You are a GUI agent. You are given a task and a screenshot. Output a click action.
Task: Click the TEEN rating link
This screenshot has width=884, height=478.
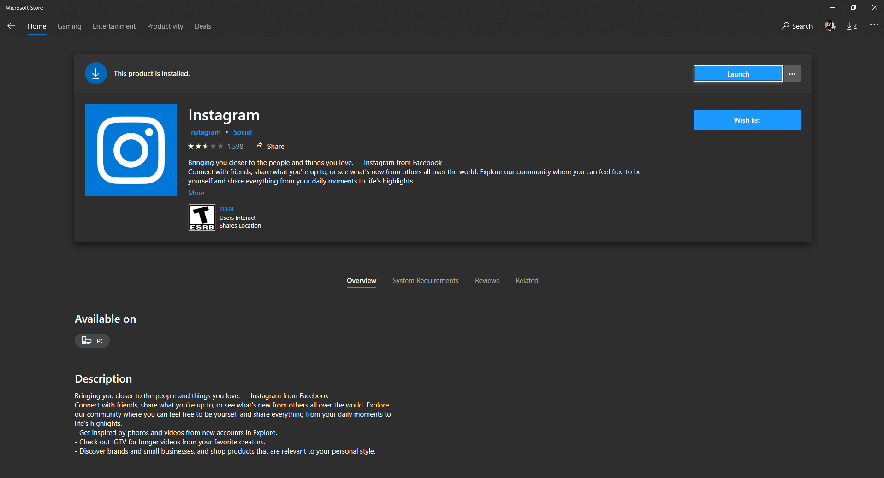click(226, 209)
